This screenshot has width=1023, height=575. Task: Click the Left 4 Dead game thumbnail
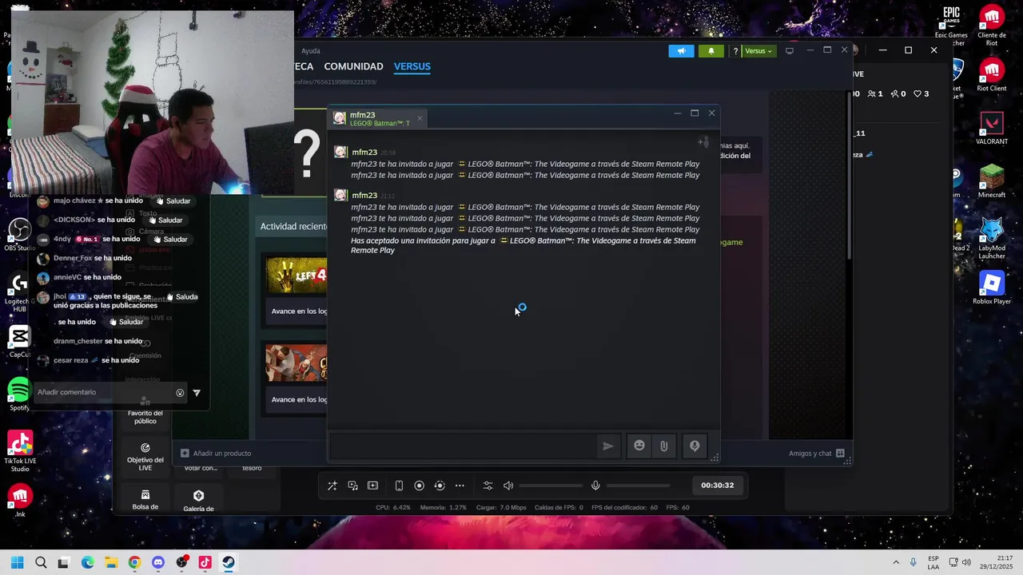click(x=297, y=276)
